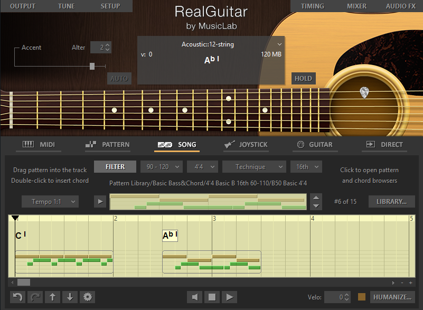Click the redo arrow icon
Image resolution: width=423 pixels, height=310 pixels.
click(x=35, y=297)
